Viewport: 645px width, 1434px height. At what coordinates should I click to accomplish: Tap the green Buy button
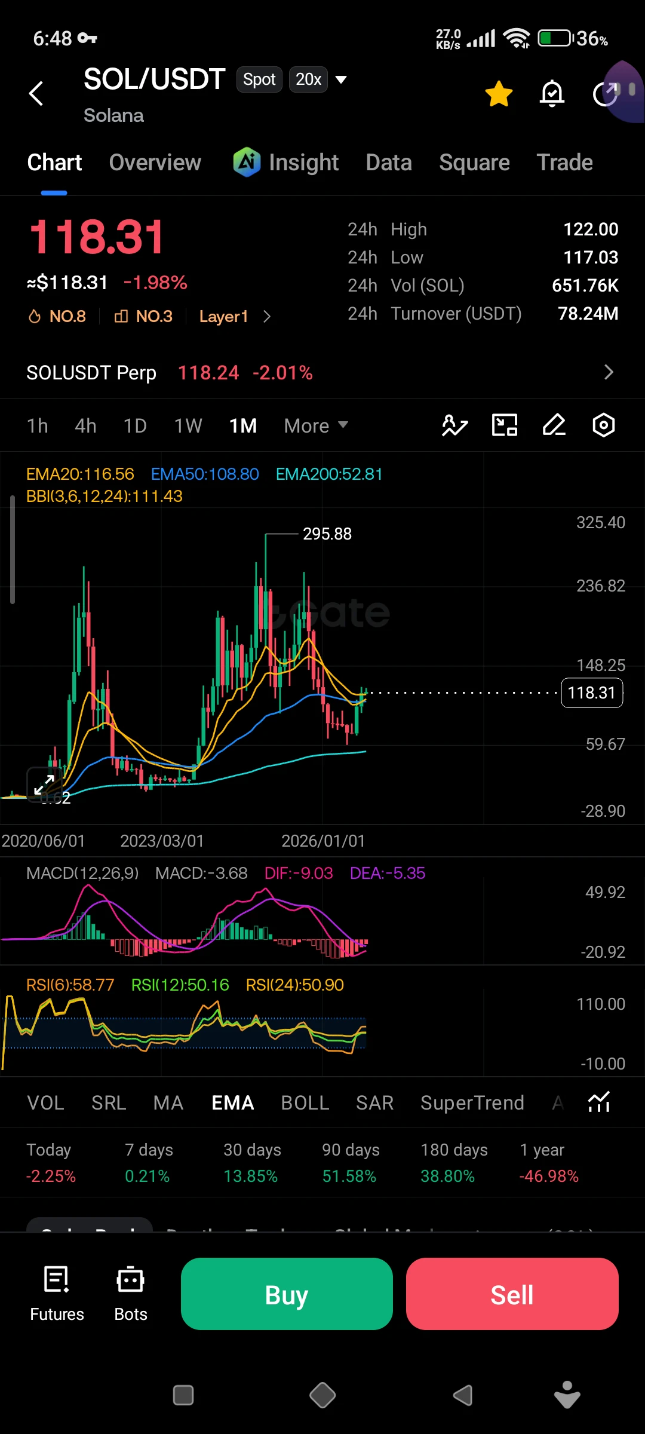pos(287,1294)
